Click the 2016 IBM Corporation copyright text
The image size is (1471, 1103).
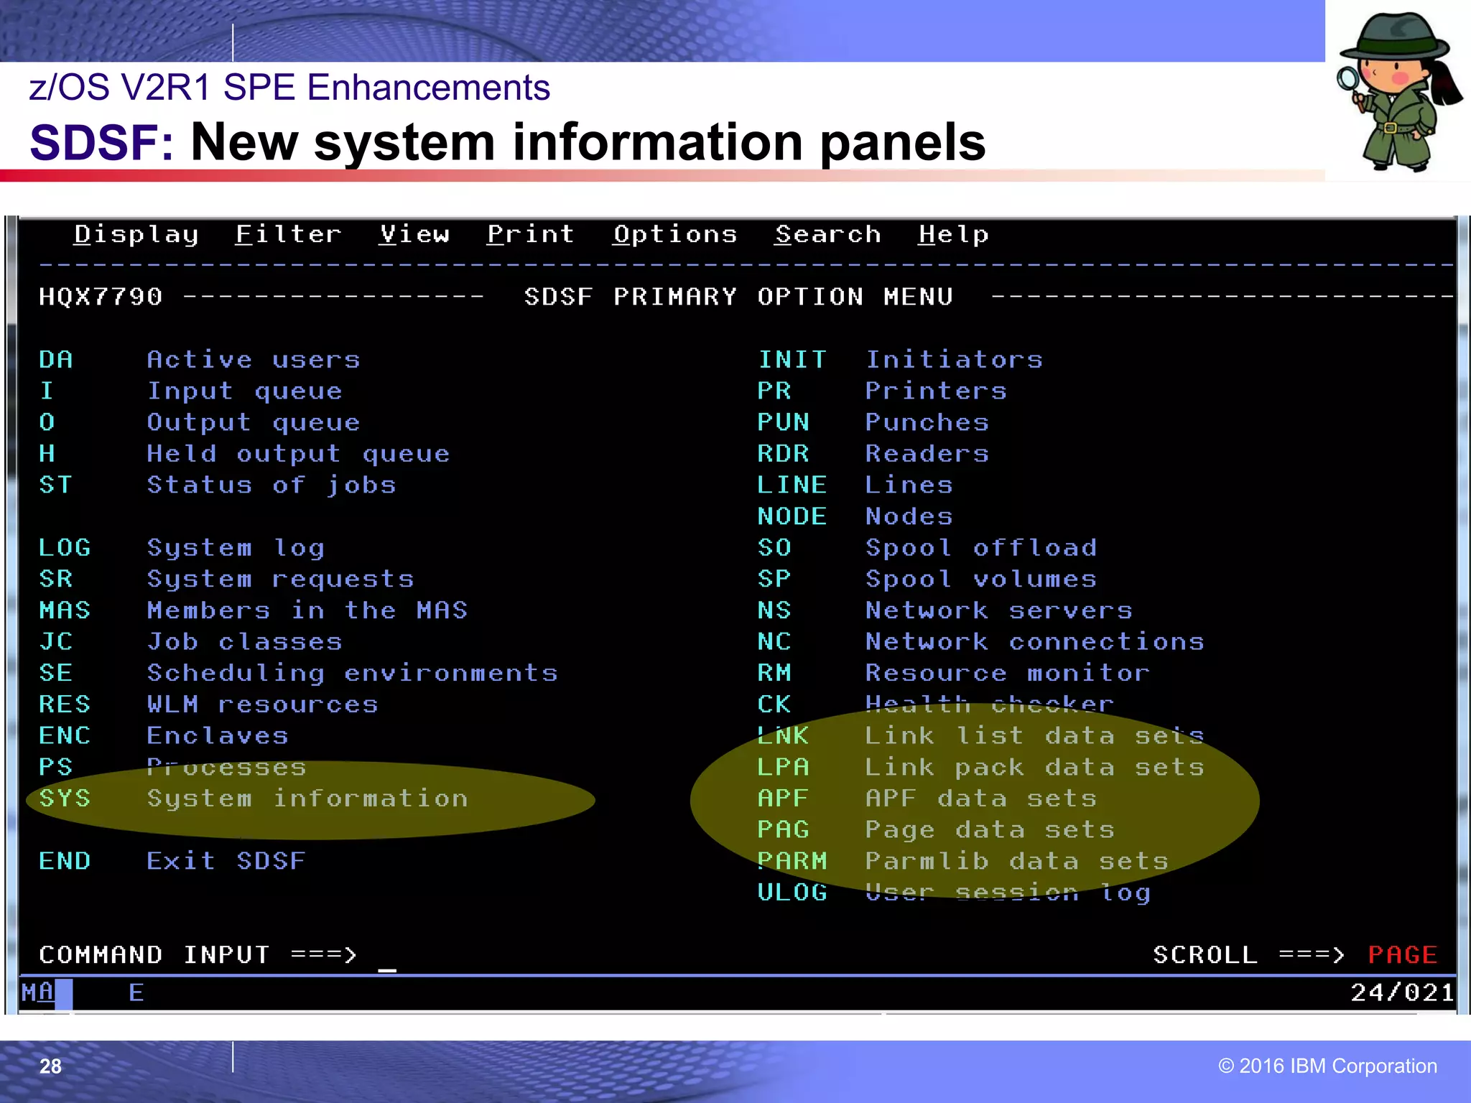[x=1327, y=1066]
